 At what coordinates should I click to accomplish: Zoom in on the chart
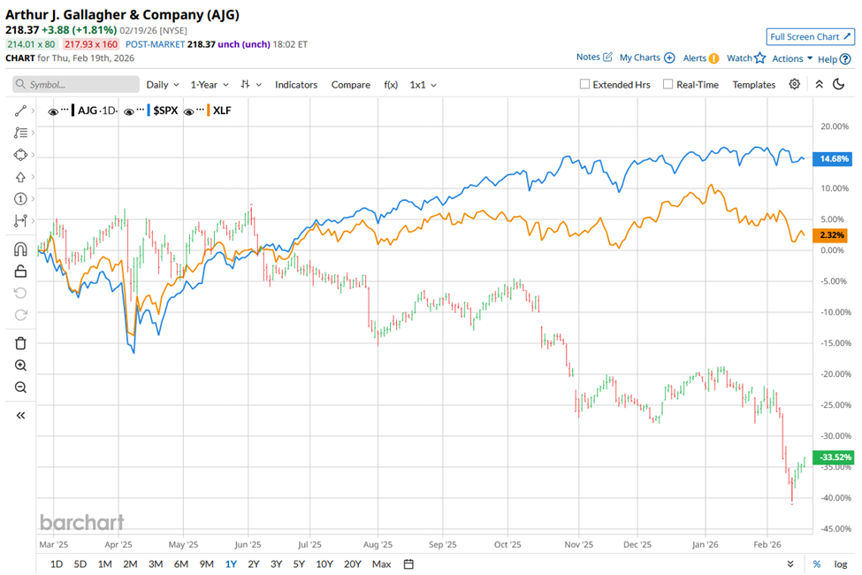20,365
